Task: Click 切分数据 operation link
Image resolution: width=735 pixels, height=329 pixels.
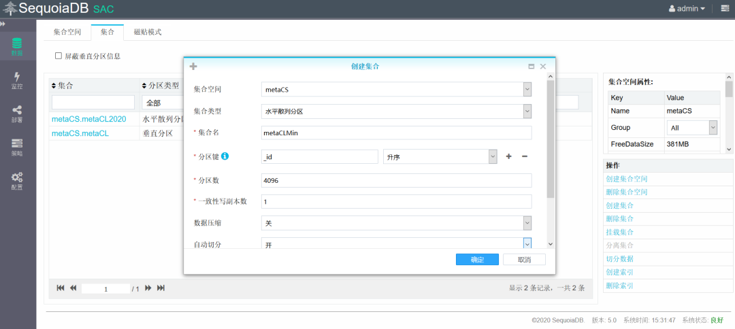Action: [620, 259]
